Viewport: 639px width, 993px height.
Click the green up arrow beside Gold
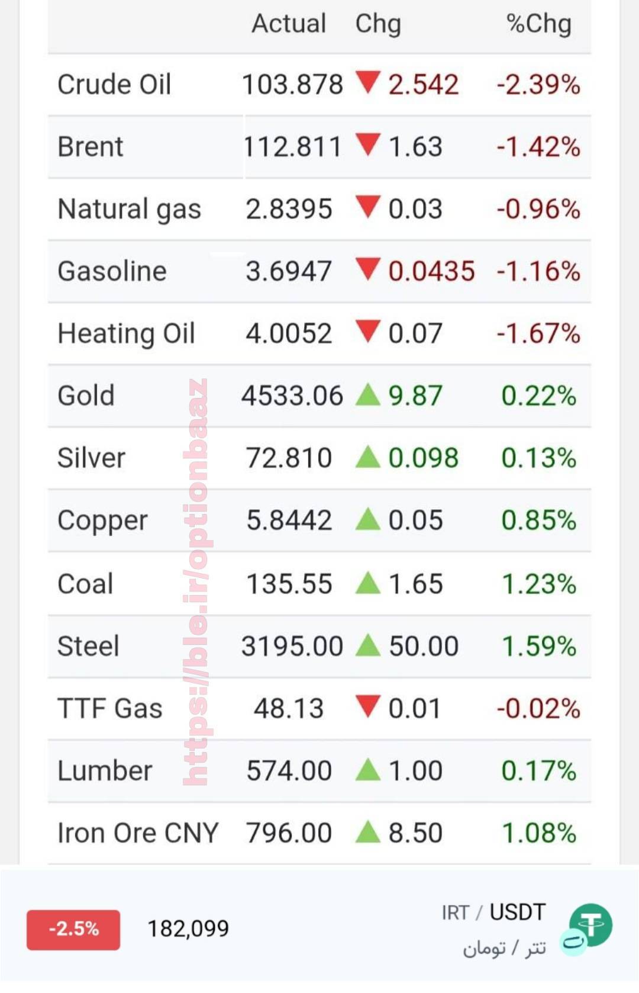368,394
